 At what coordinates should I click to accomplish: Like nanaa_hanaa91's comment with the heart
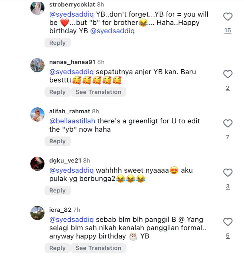(227, 74)
